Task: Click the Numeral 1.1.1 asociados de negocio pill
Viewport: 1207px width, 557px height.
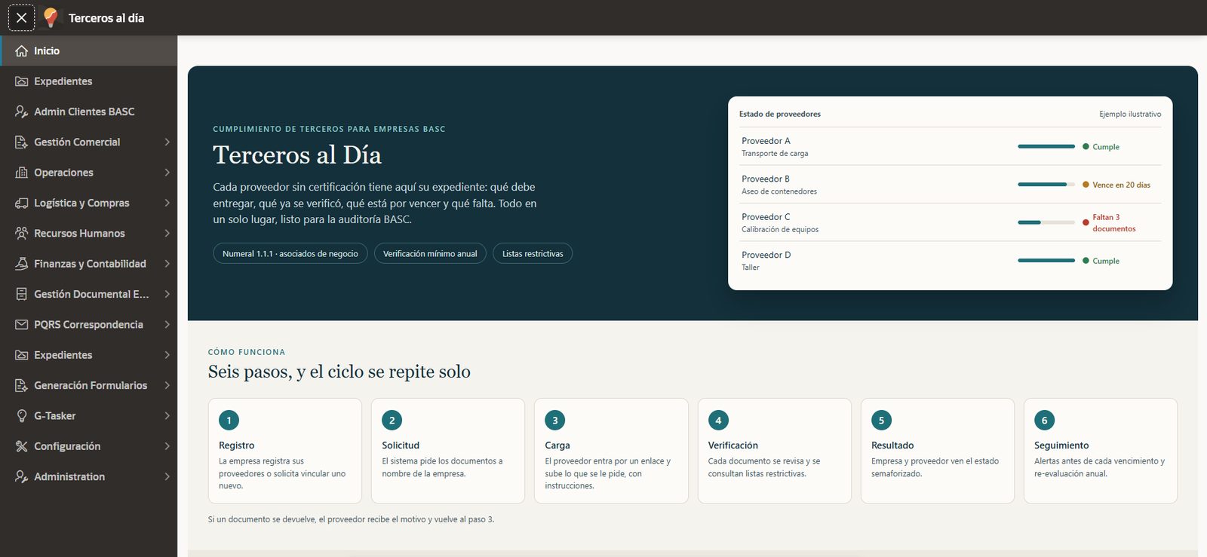Action: pos(290,253)
